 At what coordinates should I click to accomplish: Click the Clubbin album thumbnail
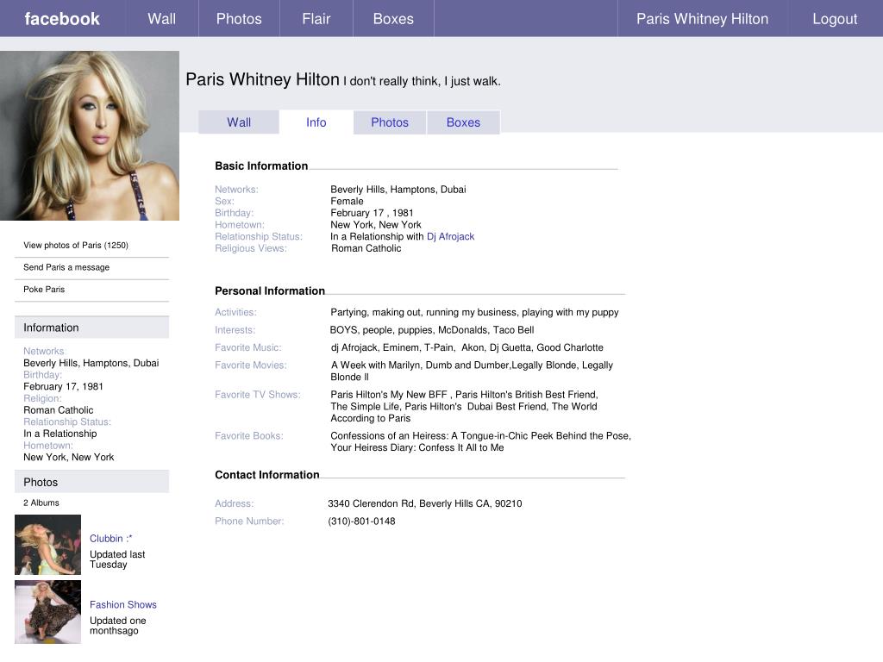coord(48,545)
